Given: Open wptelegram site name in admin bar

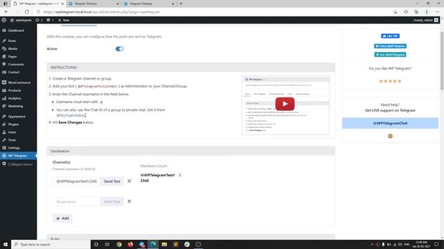Looking at the screenshot, I should tap(21, 20).
